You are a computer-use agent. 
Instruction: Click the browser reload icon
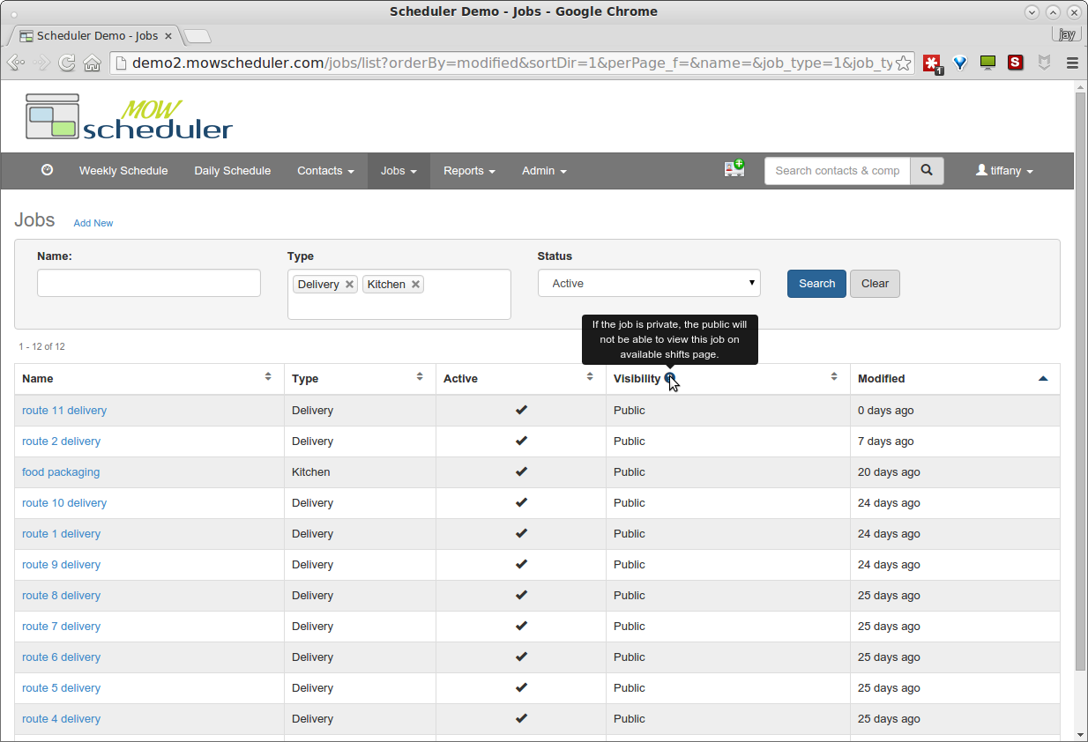[66, 63]
